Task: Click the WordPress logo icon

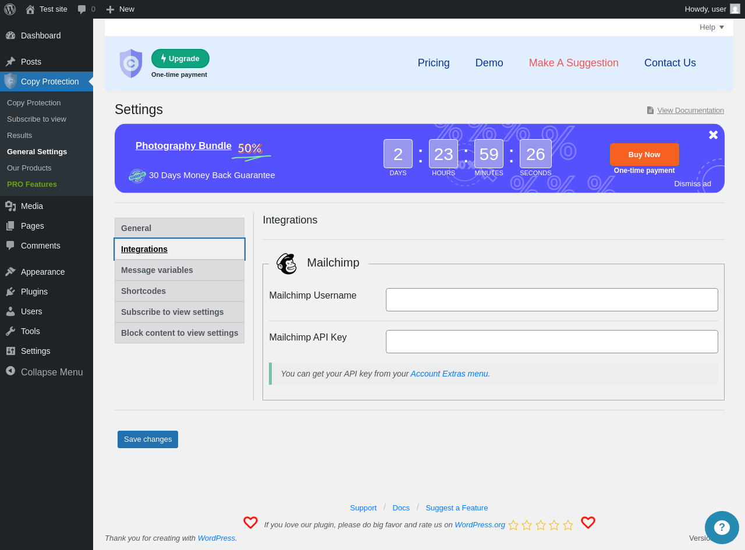Action: (x=10, y=9)
